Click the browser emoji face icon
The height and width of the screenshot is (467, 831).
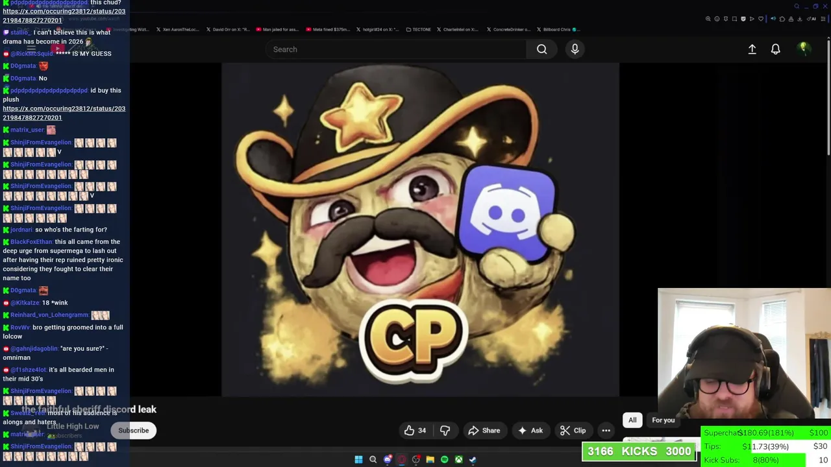717,19
